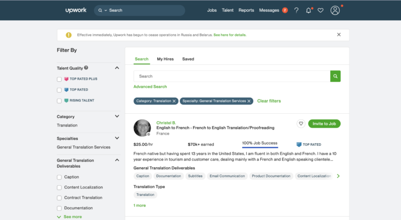The width and height of the screenshot is (401, 220).
Task: Save Christel B. with the heart icon
Action: 301,123
